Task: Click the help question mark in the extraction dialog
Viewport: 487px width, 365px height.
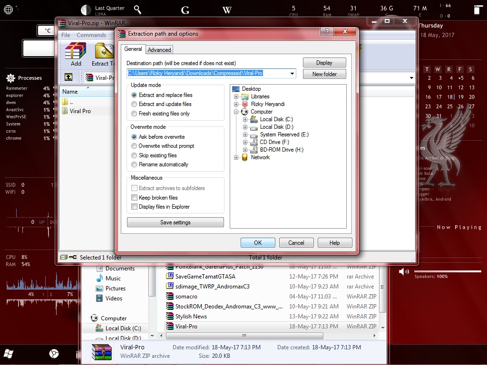Action: 327,31
